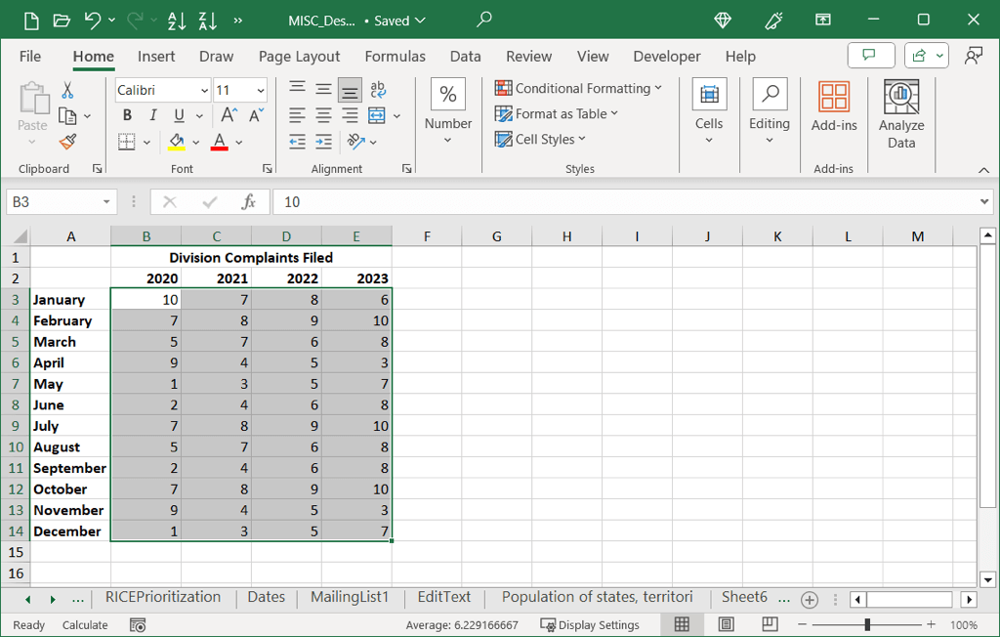Image resolution: width=1000 pixels, height=637 pixels.
Task: Select cell B3 containing 10
Action: [x=146, y=300]
